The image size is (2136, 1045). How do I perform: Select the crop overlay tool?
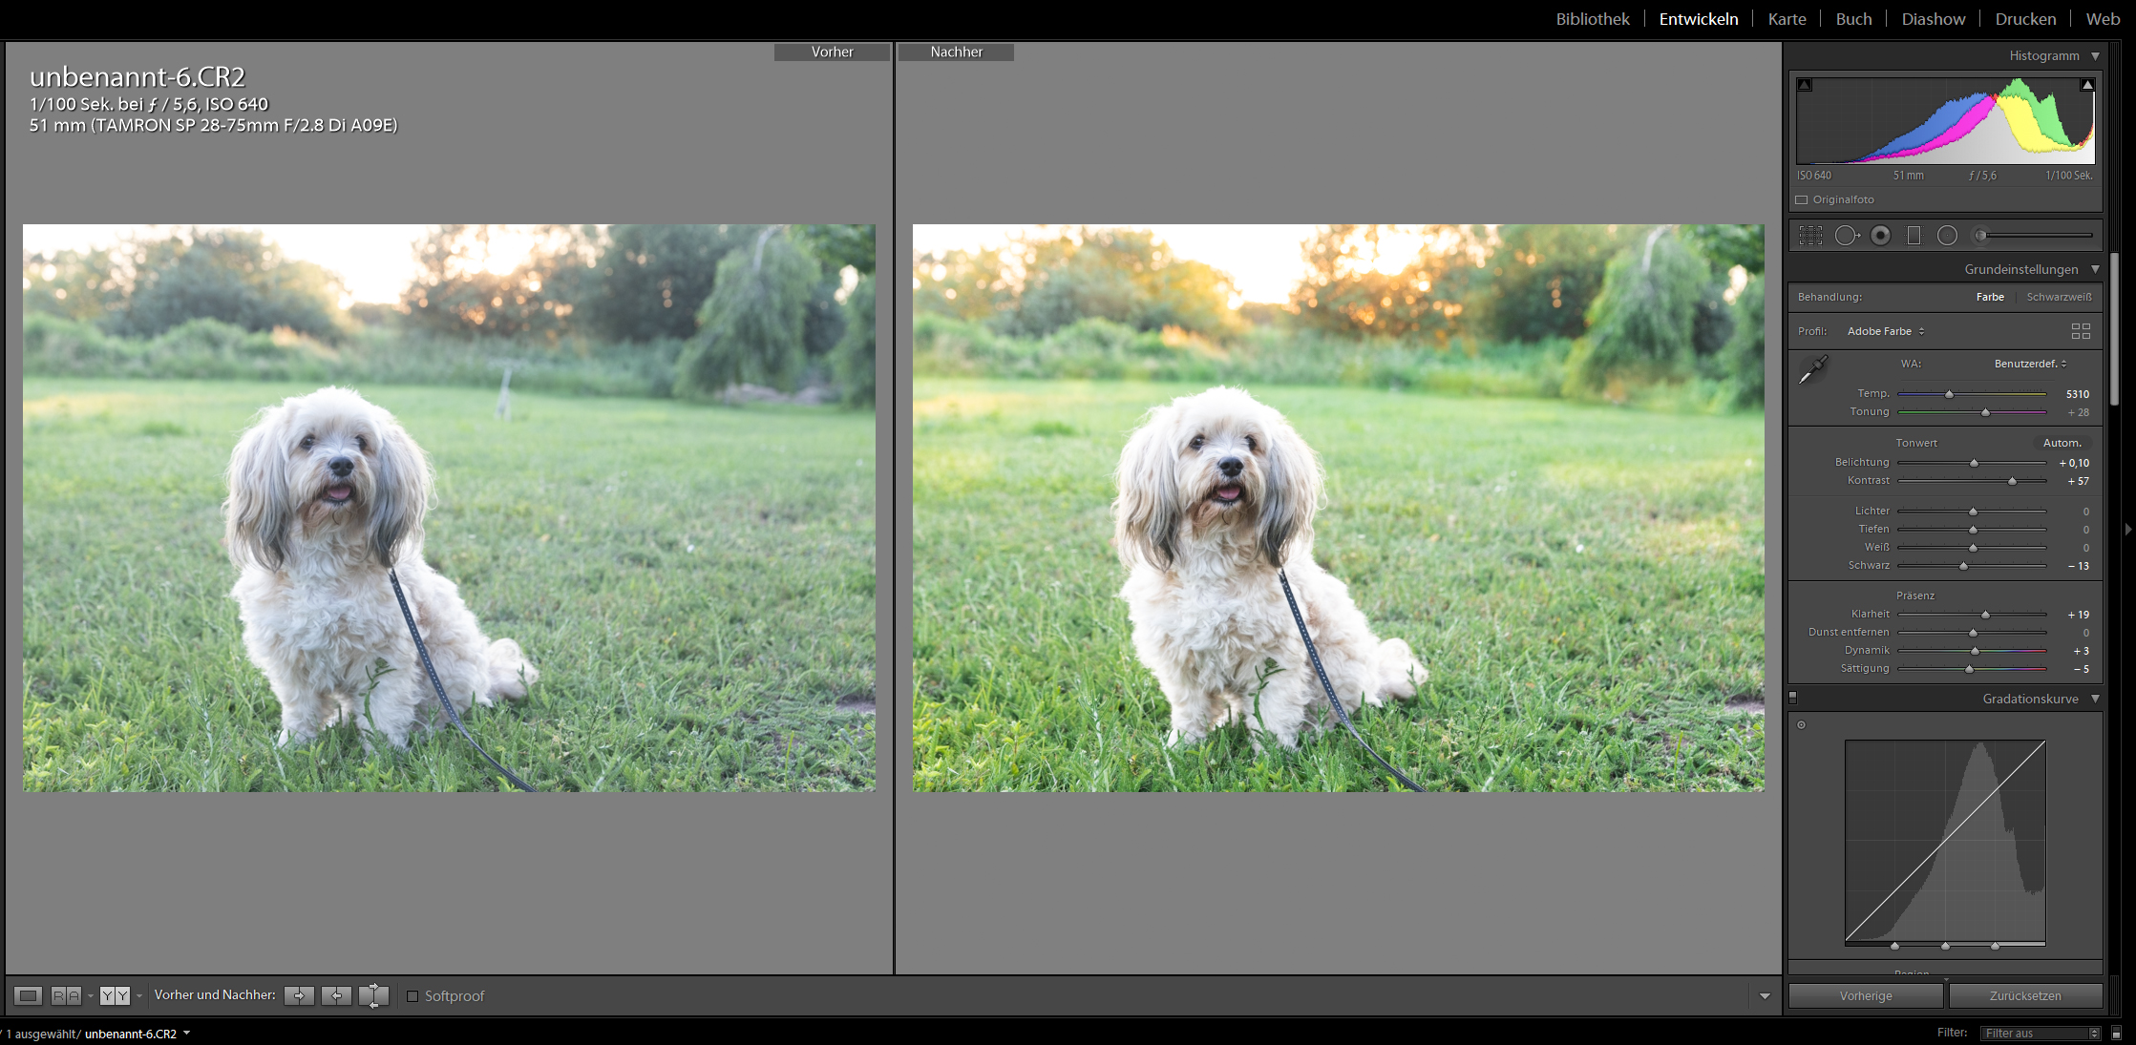[1810, 236]
